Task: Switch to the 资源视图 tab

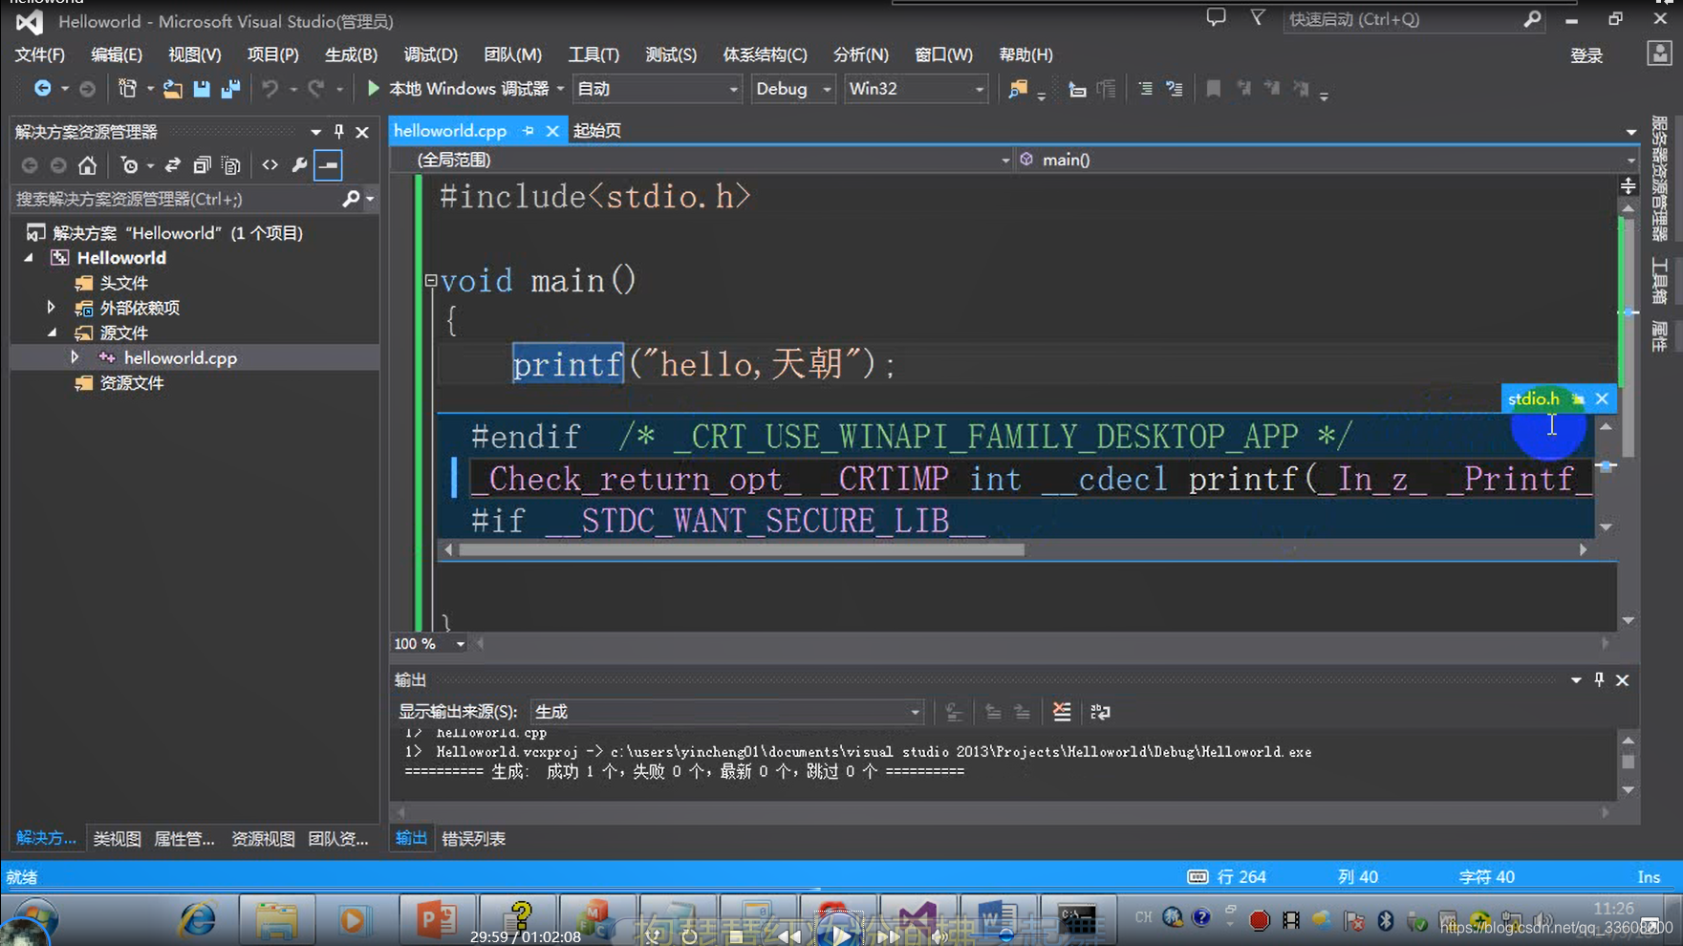Action: click(263, 839)
